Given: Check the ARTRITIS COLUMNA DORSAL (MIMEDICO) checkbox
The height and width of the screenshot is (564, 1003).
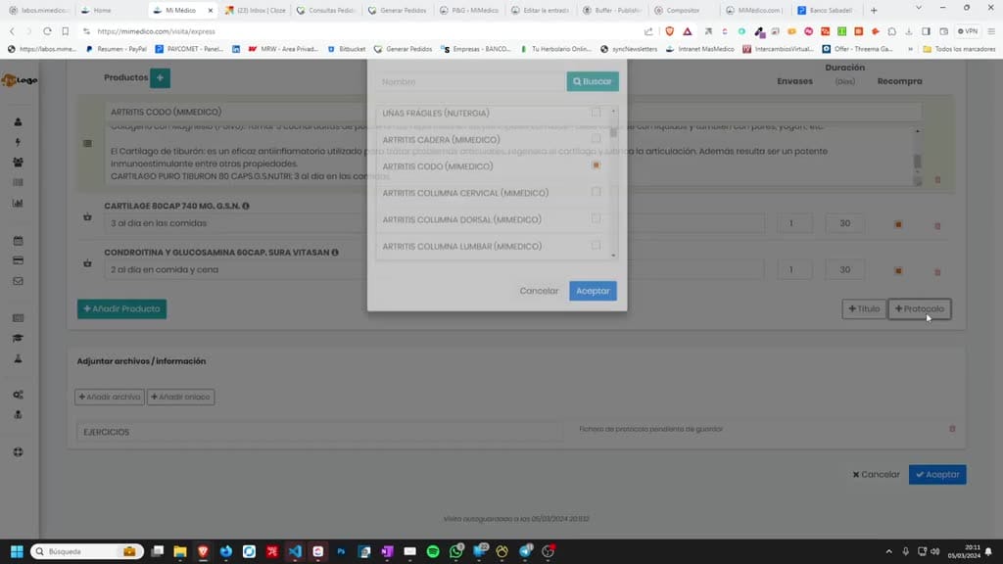Looking at the screenshot, I should click(596, 218).
